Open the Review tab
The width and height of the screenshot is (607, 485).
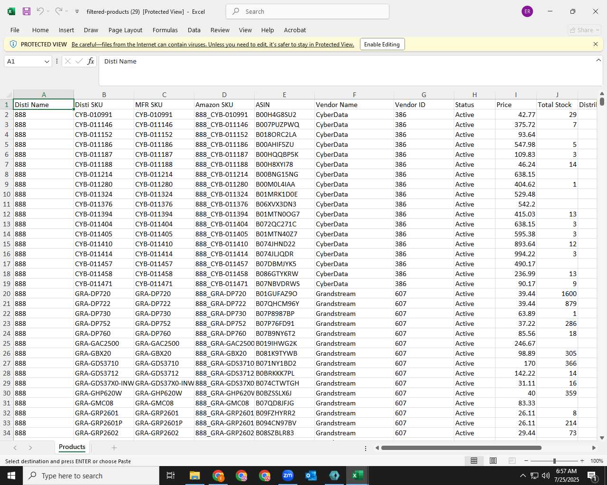tap(220, 30)
